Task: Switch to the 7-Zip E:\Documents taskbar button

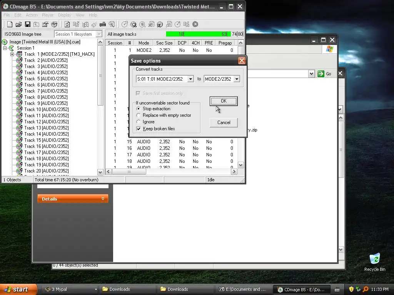Action: point(242,289)
